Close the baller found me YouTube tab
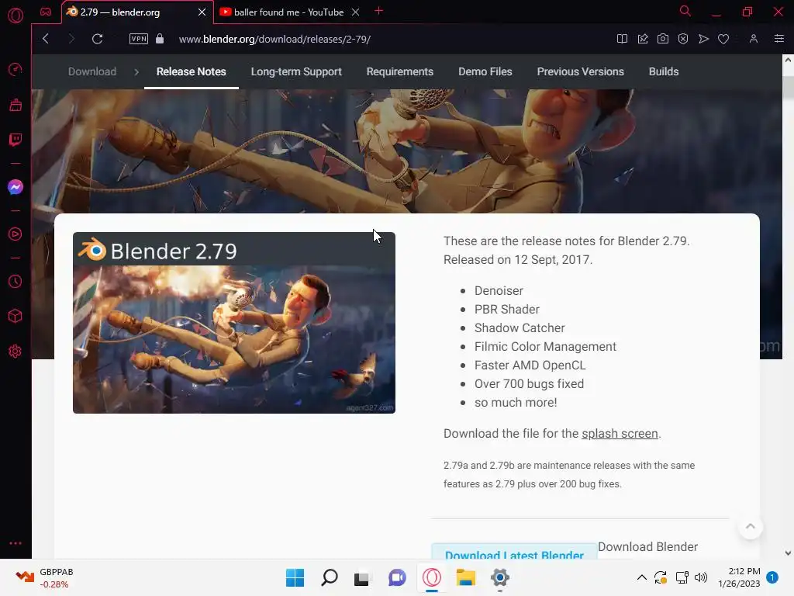The image size is (794, 596). 355,12
